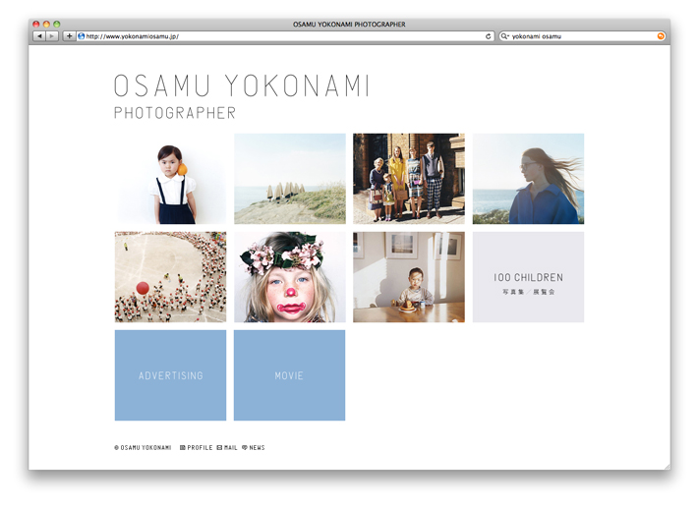Click the globe site icon in address bar
The image size is (698, 508).
[x=81, y=36]
